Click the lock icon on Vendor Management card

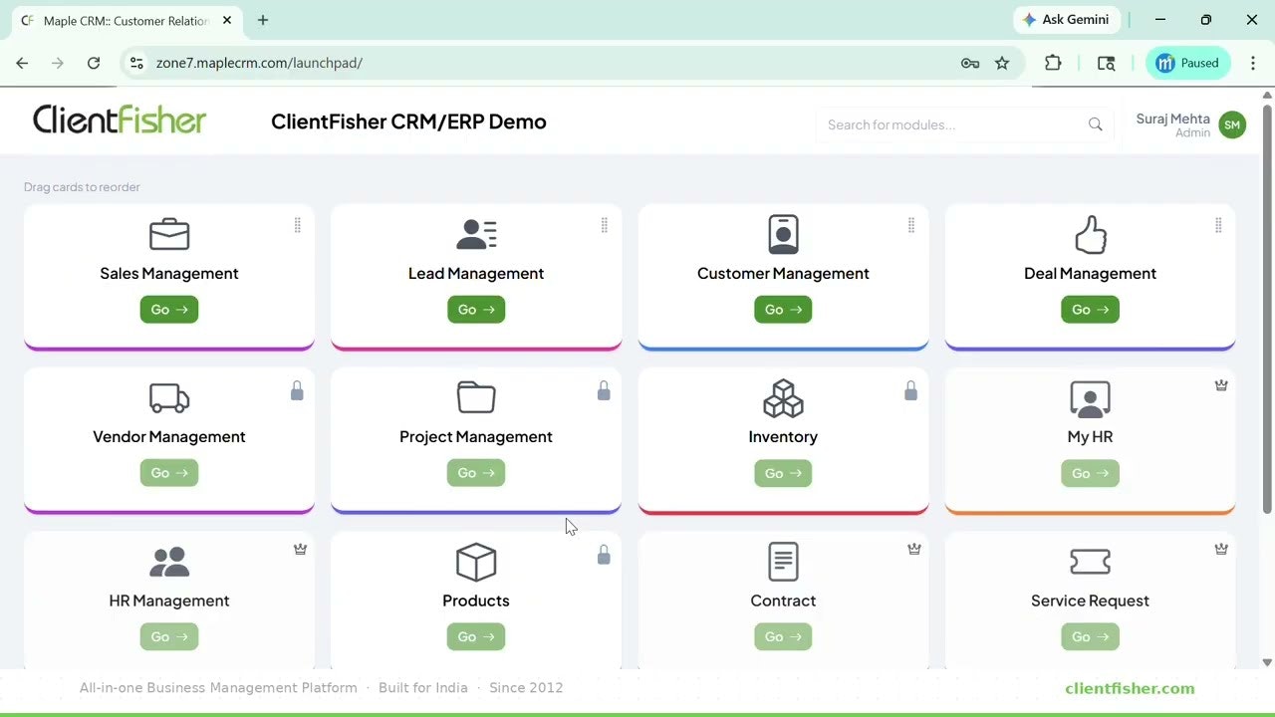tap(297, 392)
